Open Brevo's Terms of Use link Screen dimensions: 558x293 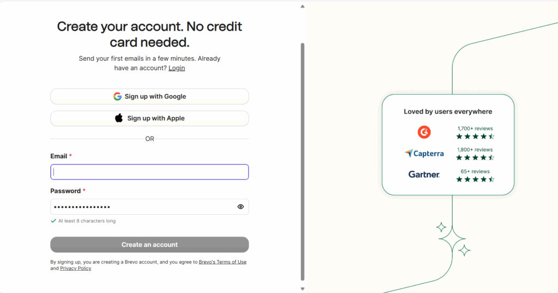point(222,262)
